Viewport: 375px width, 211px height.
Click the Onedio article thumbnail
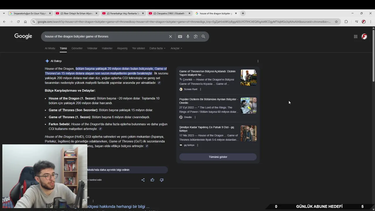248,105
